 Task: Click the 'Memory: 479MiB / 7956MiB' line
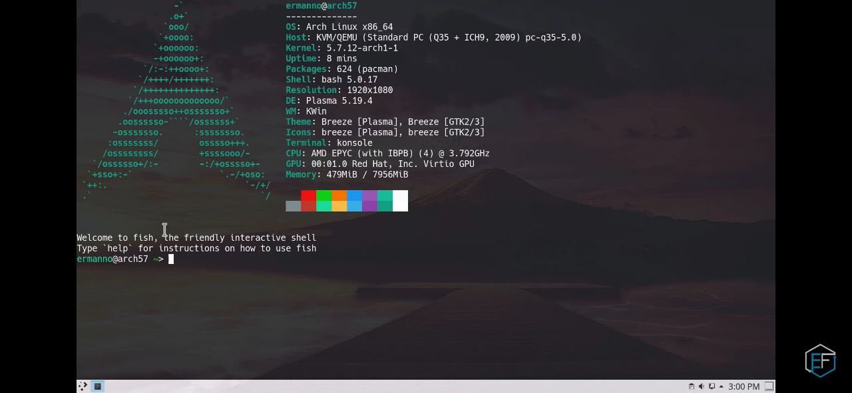pyautogui.click(x=347, y=174)
